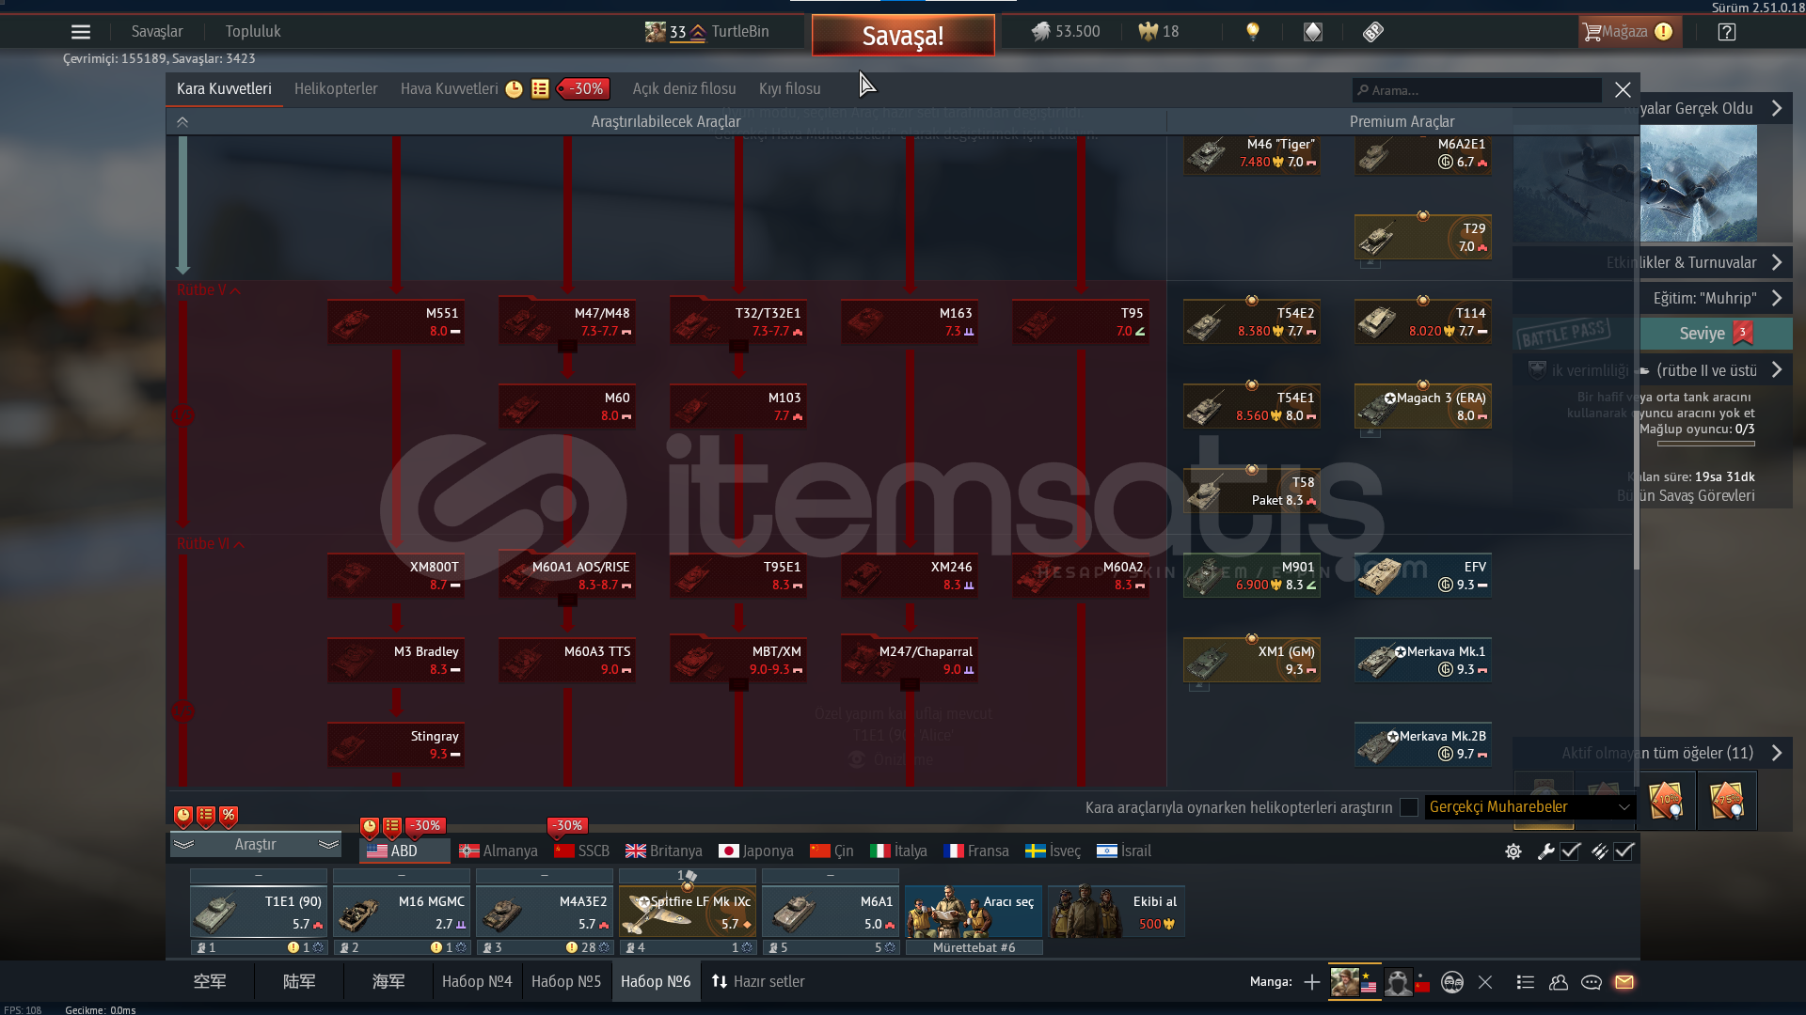Toggle the auto-refill ammo checkbox
Screen dimensions: 1806x1015
1624,851
